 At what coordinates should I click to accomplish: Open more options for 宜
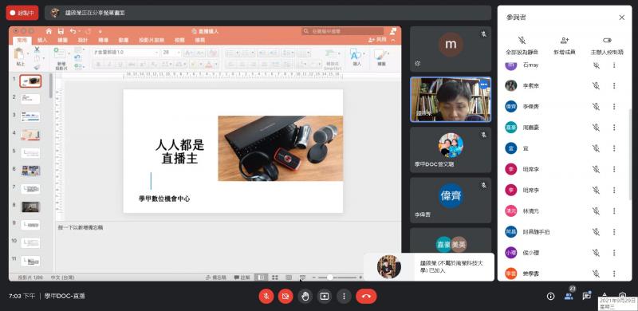point(614,148)
